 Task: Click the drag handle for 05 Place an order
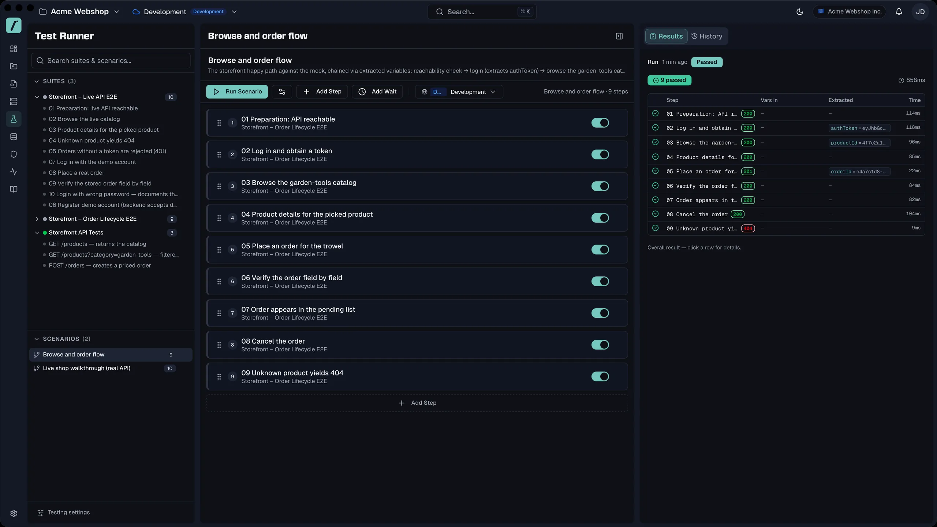[x=219, y=250]
